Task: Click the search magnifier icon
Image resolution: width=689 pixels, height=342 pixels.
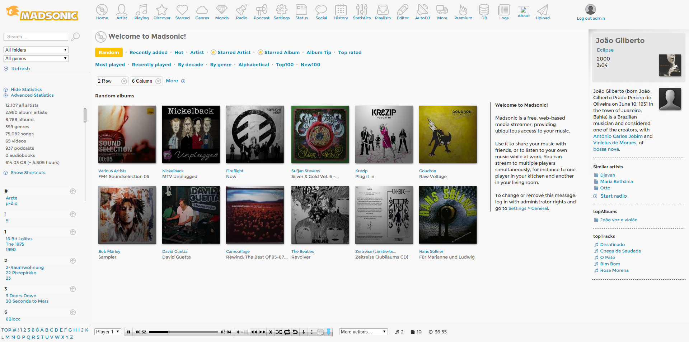Action: [75, 37]
